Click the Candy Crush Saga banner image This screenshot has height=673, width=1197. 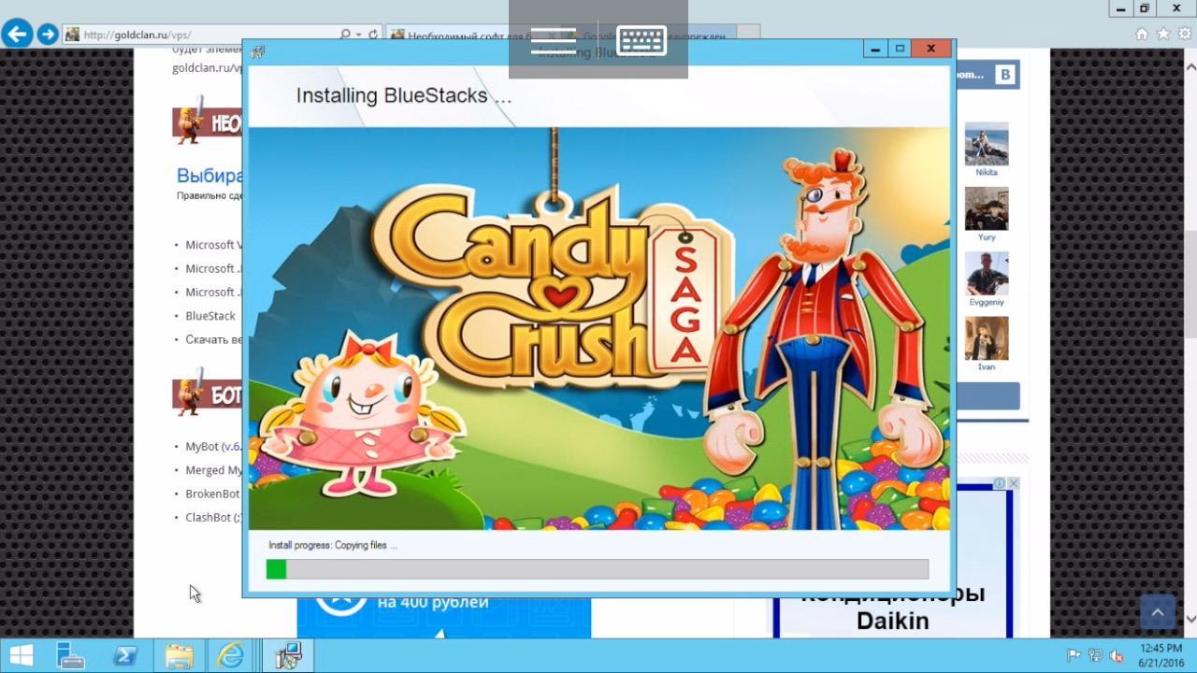pos(598,328)
